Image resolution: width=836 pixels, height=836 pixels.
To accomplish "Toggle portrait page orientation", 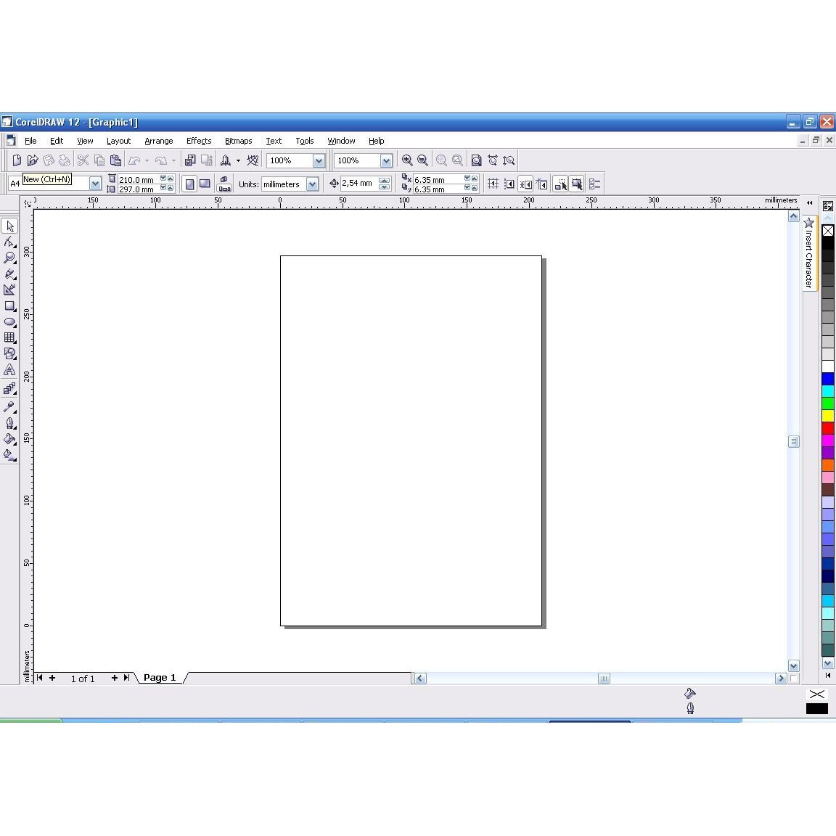I will click(x=189, y=184).
